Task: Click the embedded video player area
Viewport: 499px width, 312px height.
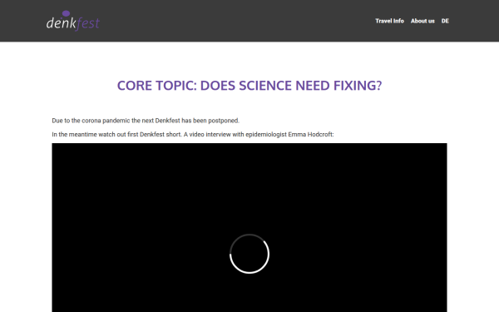Action: click(x=249, y=227)
